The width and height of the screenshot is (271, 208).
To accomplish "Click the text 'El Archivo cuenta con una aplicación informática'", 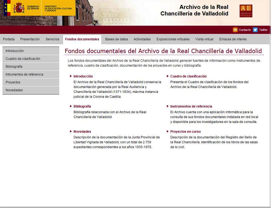I will (214, 117).
